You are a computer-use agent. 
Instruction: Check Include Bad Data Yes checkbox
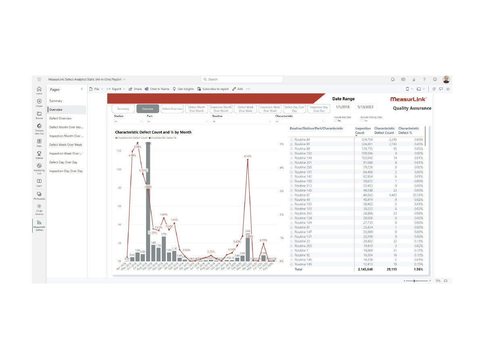(335, 121)
